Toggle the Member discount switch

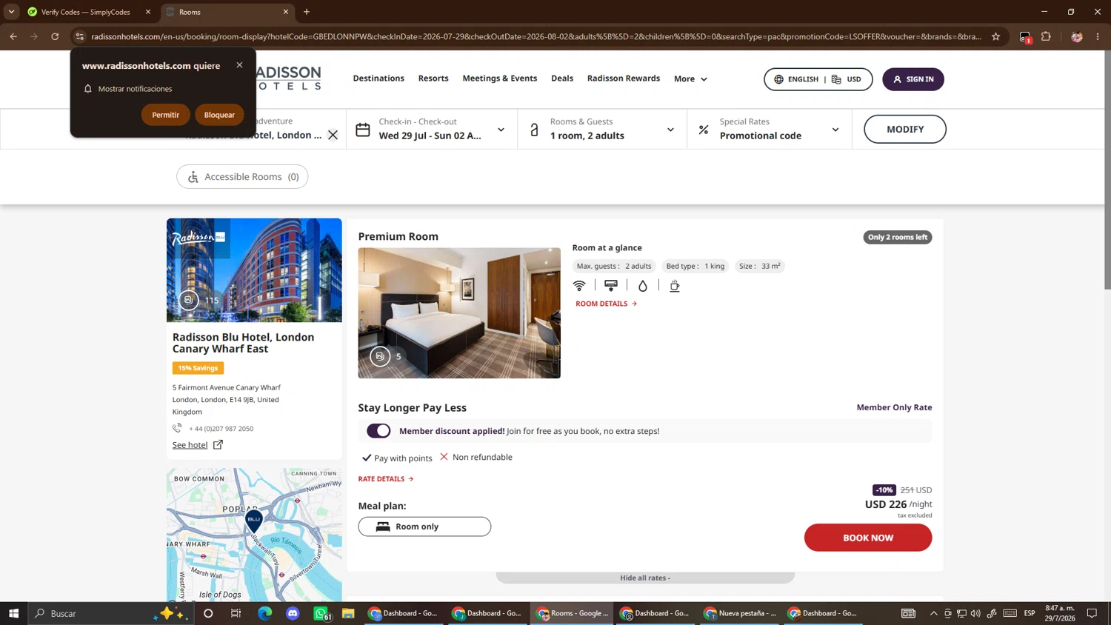378,431
